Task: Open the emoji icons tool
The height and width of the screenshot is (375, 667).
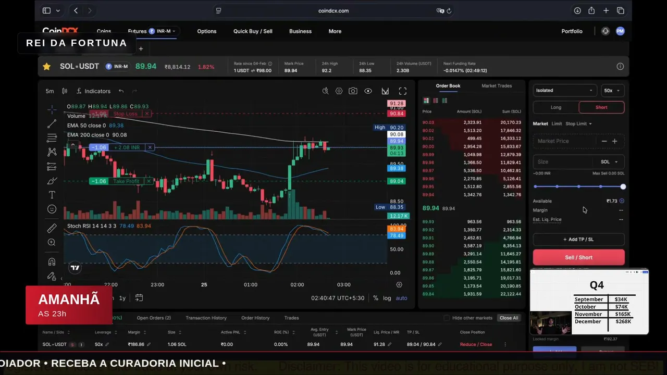Action: point(52,209)
